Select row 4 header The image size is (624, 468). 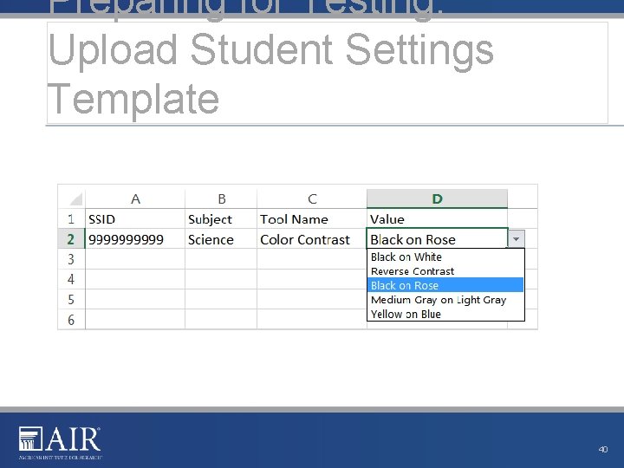71,279
